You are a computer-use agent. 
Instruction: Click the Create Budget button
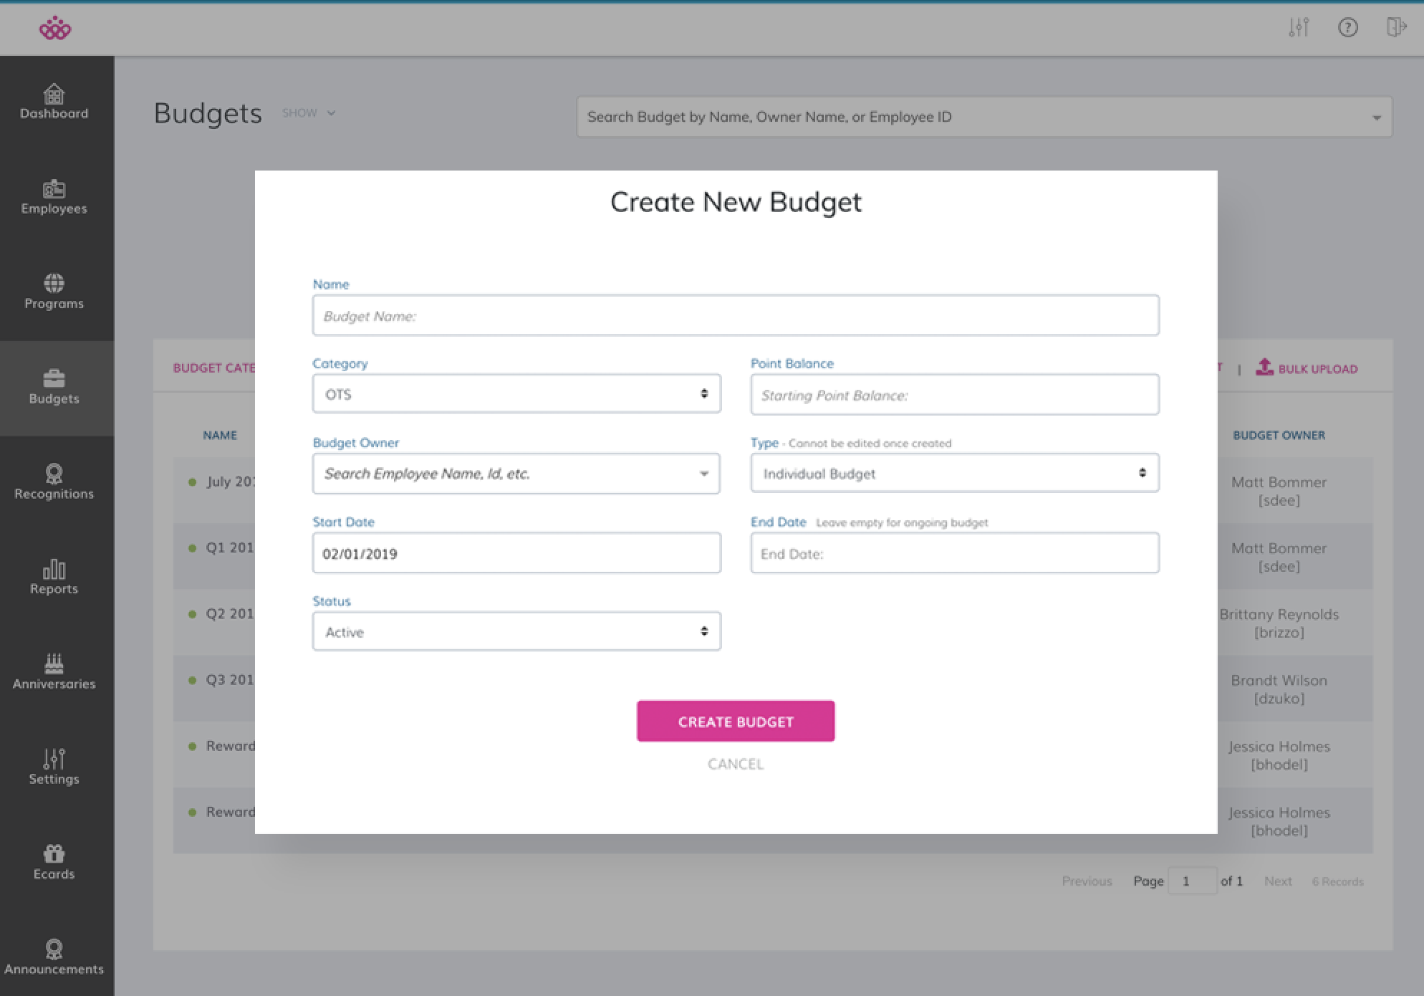pyautogui.click(x=735, y=721)
